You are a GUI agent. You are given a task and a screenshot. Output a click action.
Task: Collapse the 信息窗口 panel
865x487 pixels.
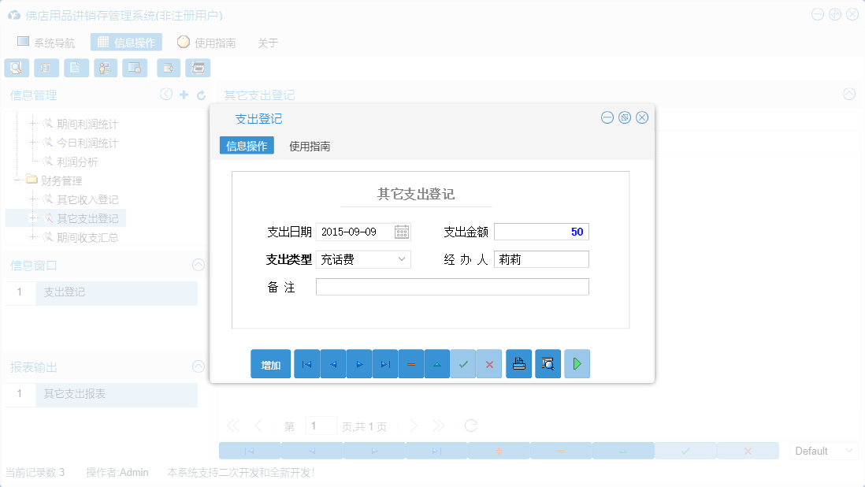pyautogui.click(x=198, y=266)
